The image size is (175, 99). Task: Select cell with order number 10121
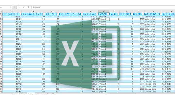tap(12, 19)
